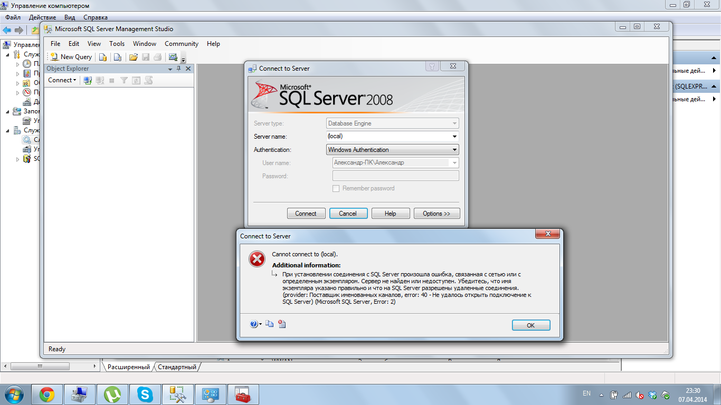Click the muted volume tray icon
Viewport: 721px width, 405px height.
click(x=640, y=394)
